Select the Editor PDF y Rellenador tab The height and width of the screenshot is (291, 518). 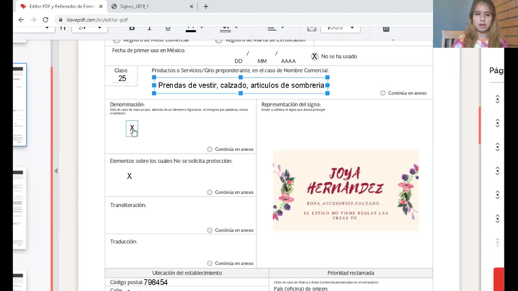(x=62, y=6)
